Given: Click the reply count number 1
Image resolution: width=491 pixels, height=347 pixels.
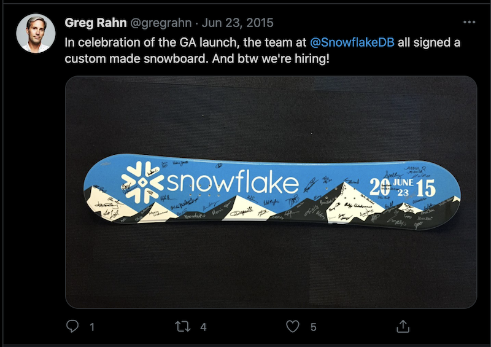Looking at the screenshot, I should tap(92, 327).
